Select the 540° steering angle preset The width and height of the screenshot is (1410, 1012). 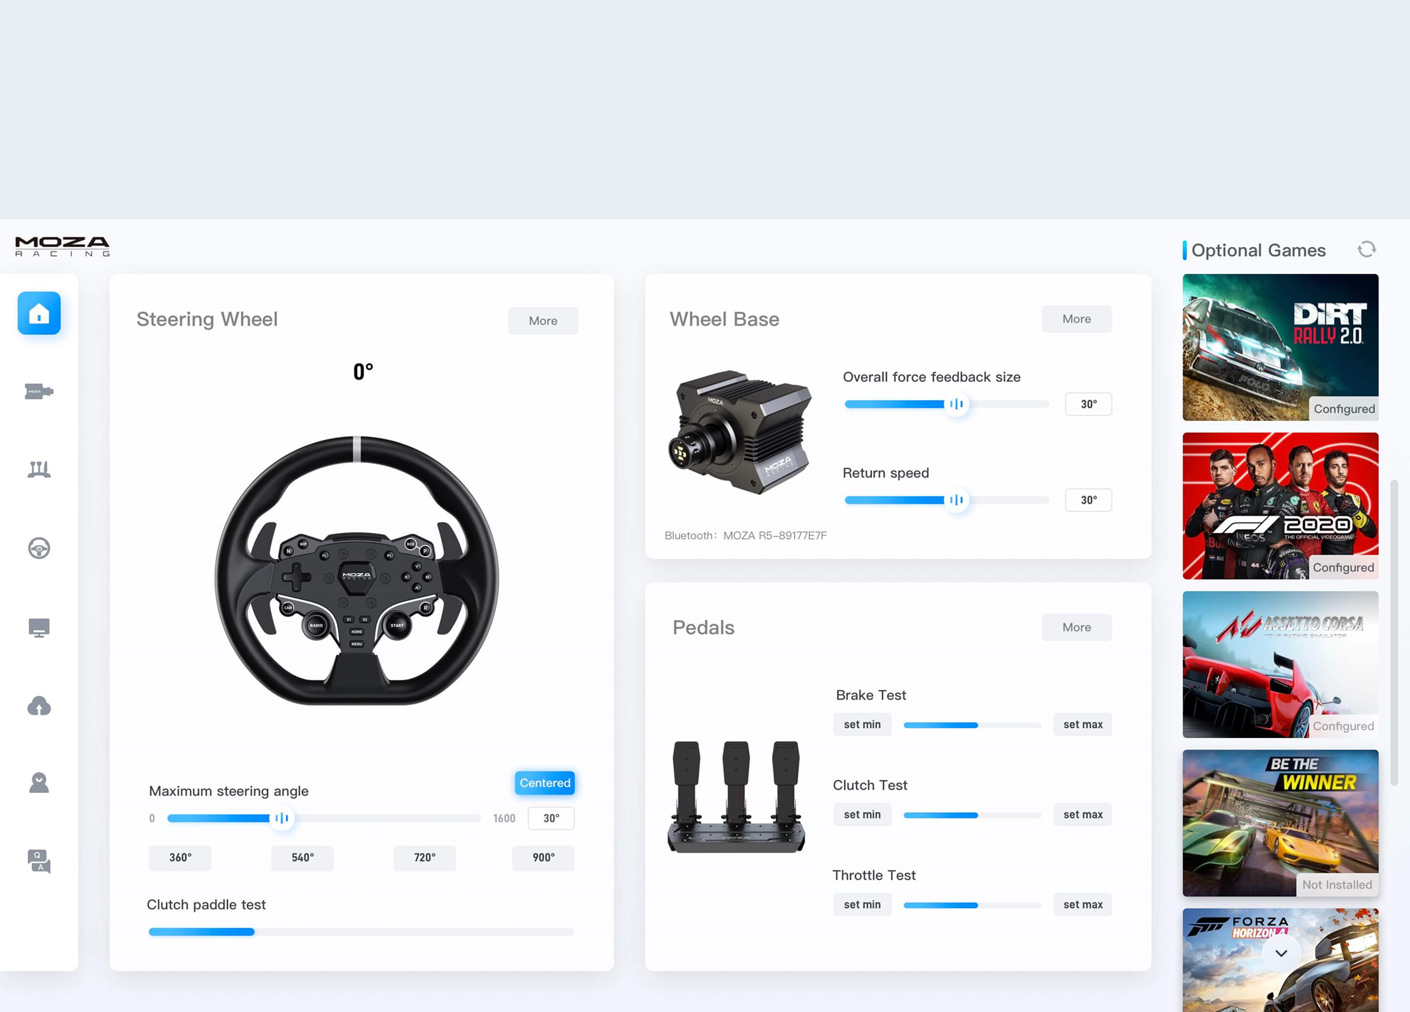pyautogui.click(x=302, y=858)
